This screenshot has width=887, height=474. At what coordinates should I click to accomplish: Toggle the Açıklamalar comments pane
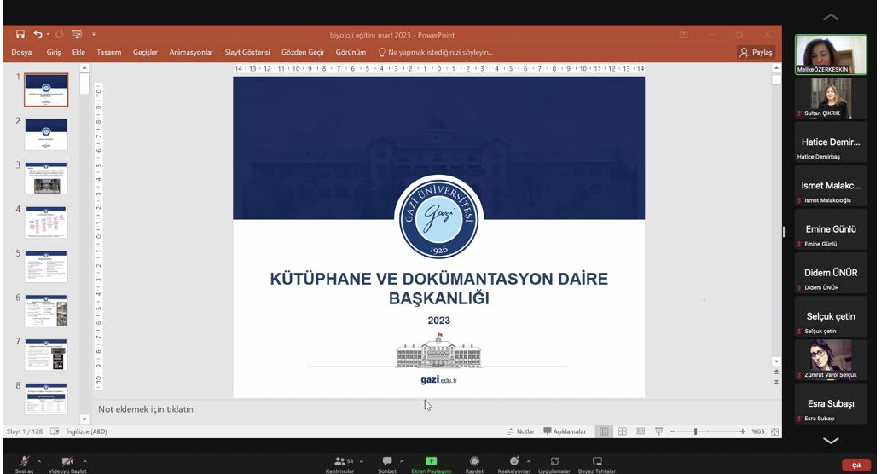tap(565, 431)
